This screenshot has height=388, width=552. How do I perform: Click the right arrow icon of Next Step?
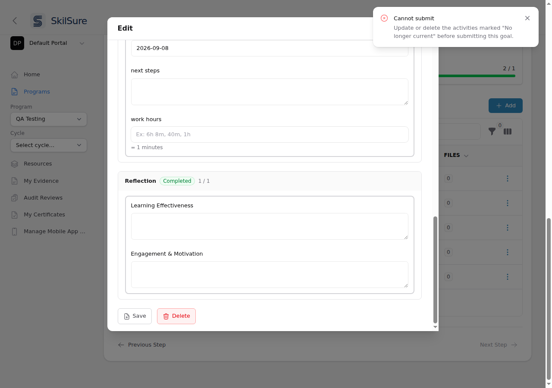coord(514,345)
